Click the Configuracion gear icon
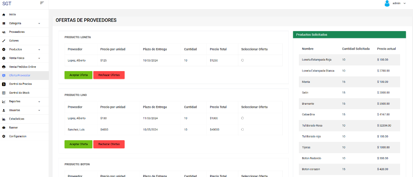 [x=4, y=136]
